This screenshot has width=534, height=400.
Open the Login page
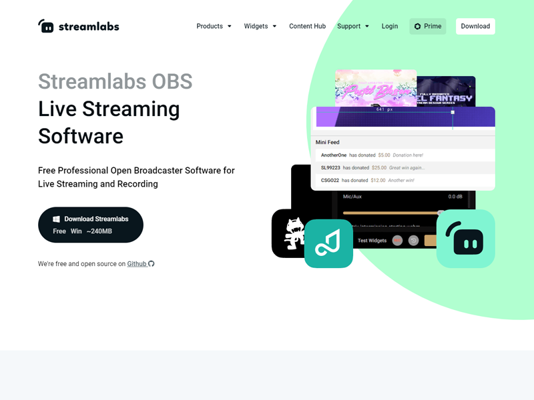tap(390, 26)
